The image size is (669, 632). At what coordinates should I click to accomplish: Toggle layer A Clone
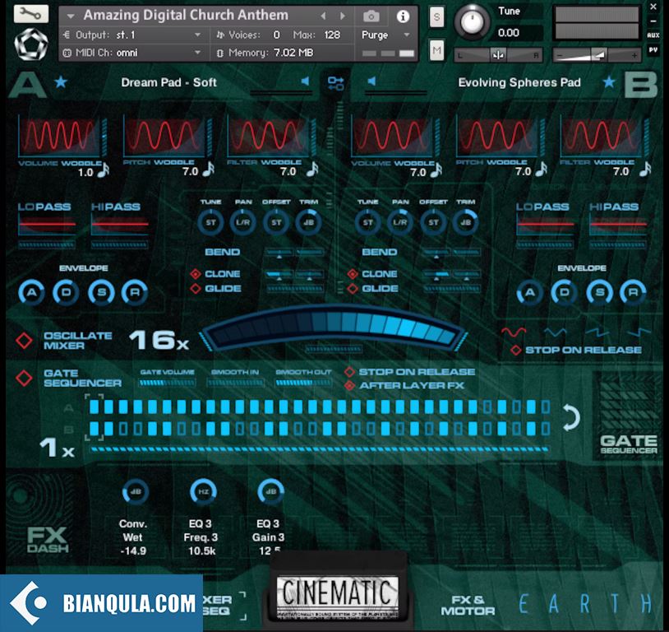196,273
